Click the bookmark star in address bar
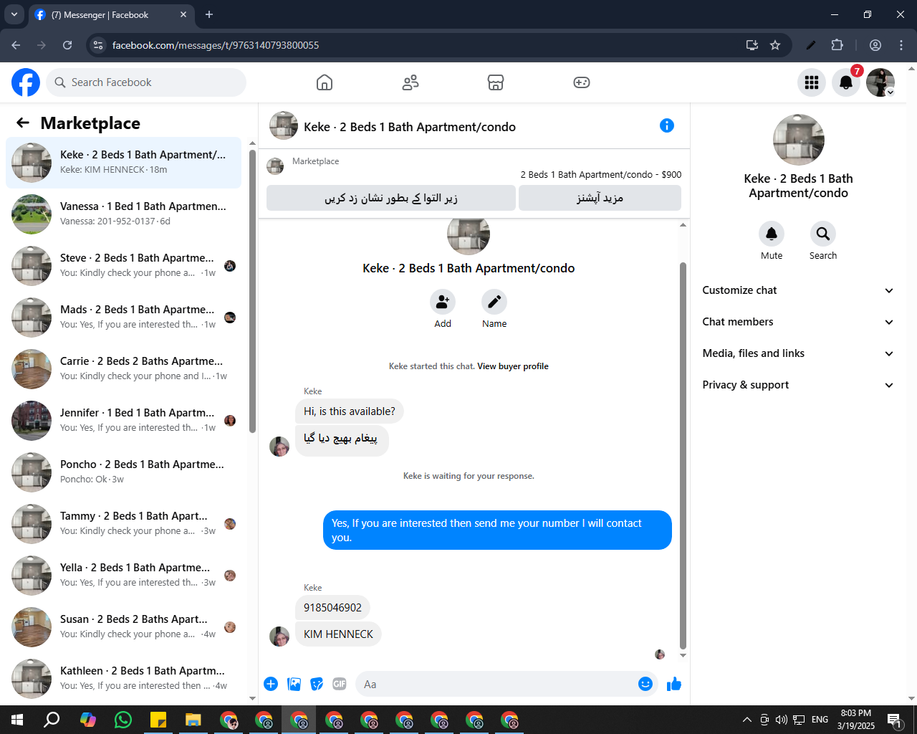The image size is (917, 734). tap(775, 45)
